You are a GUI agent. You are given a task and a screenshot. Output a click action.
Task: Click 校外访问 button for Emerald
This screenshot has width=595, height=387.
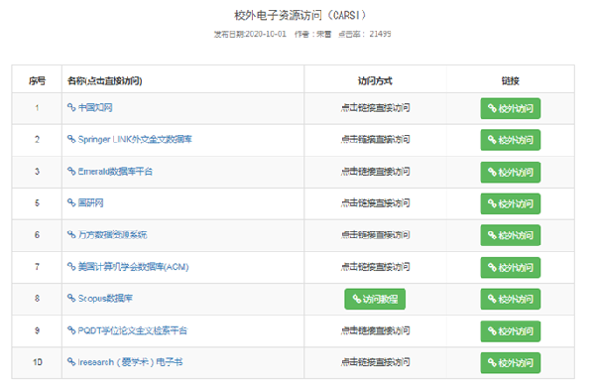(x=511, y=173)
